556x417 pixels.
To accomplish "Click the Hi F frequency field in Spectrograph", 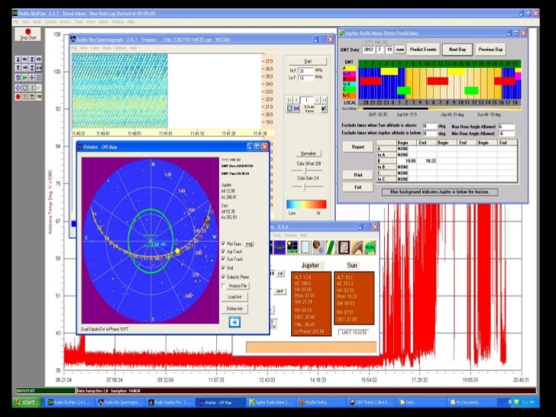I will (x=305, y=71).
